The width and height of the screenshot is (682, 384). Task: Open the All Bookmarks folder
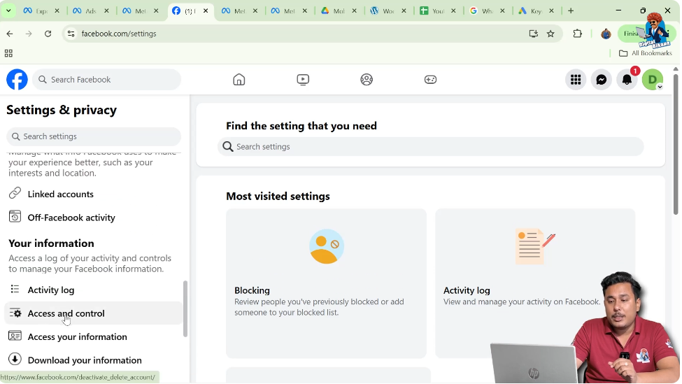click(x=646, y=53)
